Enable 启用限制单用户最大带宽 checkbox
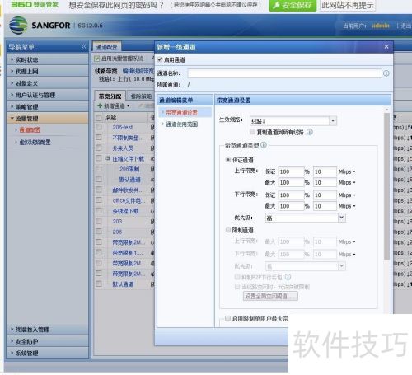 click(x=227, y=318)
